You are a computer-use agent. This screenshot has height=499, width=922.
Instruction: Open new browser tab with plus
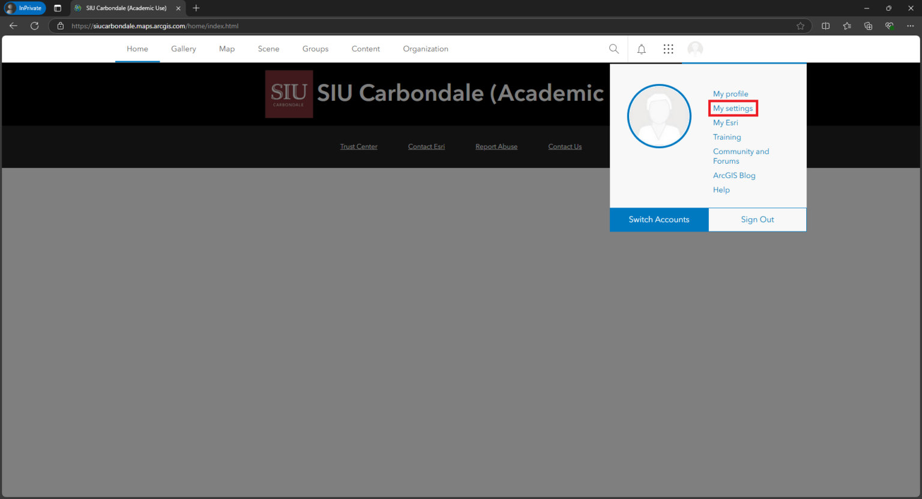[x=196, y=8]
